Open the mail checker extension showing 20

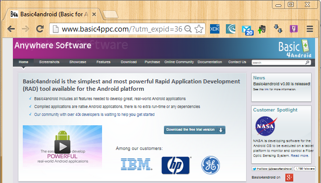tap(247, 30)
